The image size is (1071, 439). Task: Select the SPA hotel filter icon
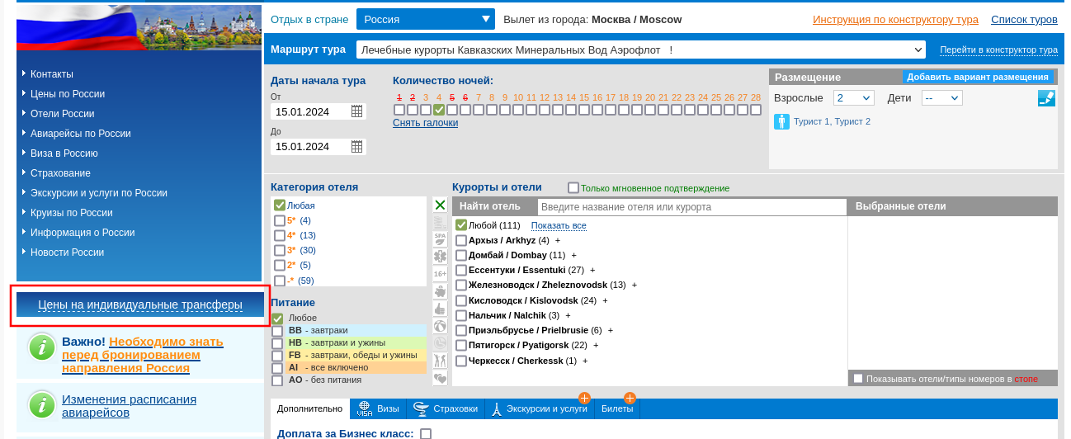[441, 239]
